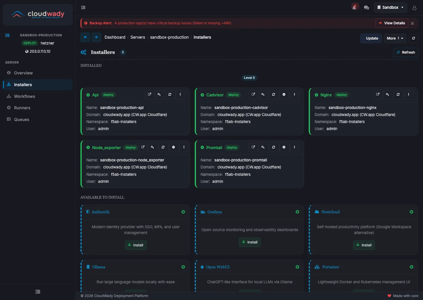Click the Api installer key icon
The width and height of the screenshot is (423, 300).
(x=159, y=94)
